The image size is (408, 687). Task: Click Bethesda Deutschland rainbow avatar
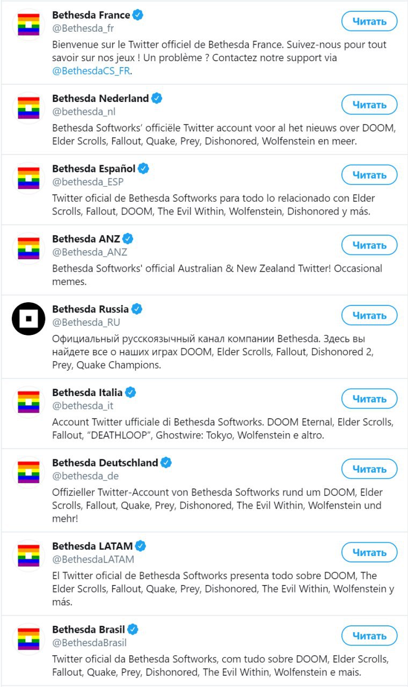(28, 472)
